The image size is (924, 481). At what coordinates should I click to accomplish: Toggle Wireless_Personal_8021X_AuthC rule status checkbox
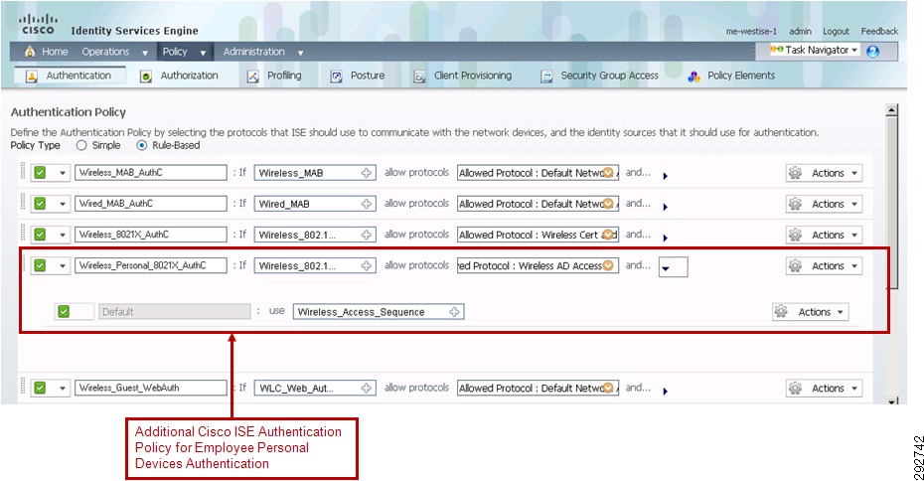pyautogui.click(x=40, y=266)
